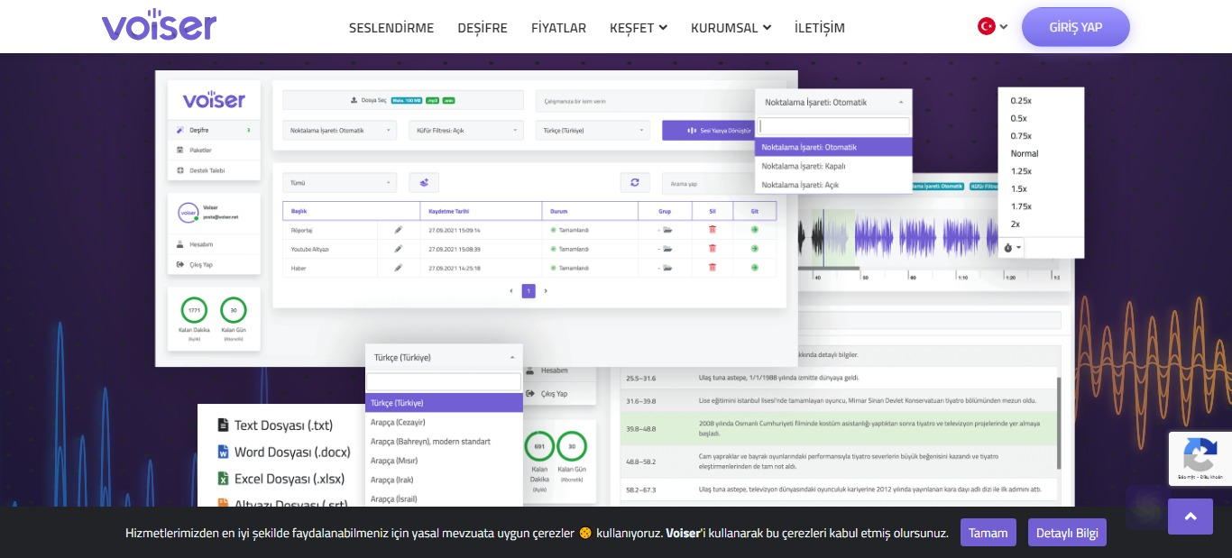Click the search box in the language list
The image size is (1232, 558).
pos(444,382)
